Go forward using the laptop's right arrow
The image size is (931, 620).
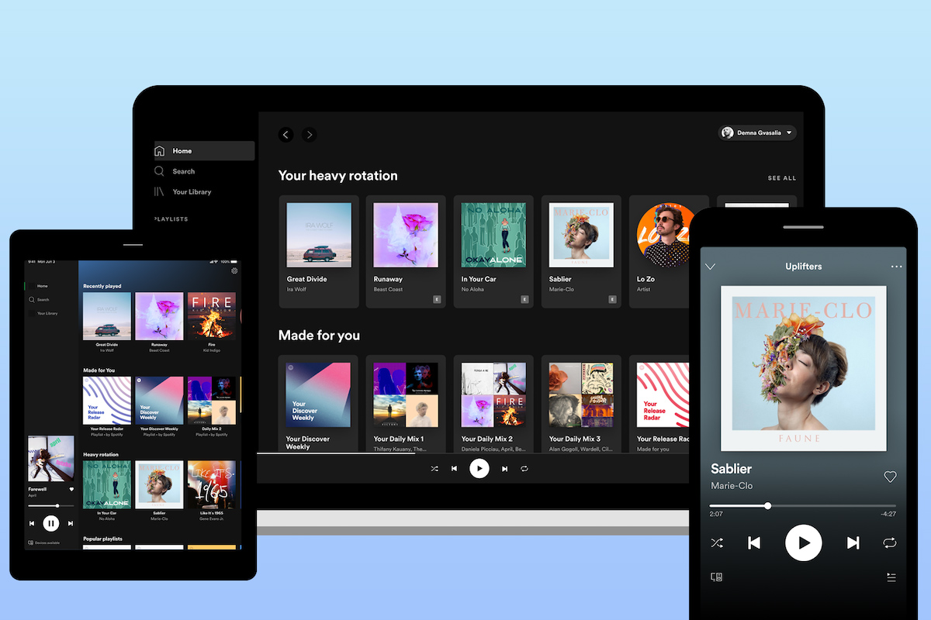309,135
